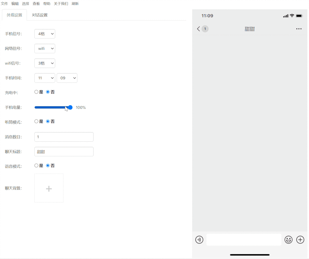Image resolution: width=309 pixels, height=259 pixels.
Task: Select 是 for 语音模式
Action: [x=36, y=166]
